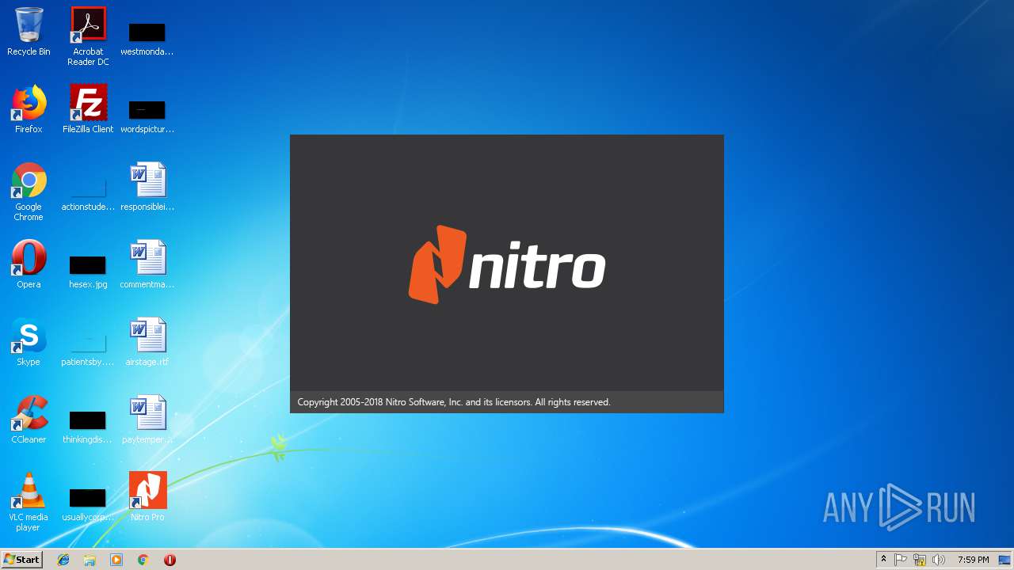Launch VLC media player shortcut
The height and width of the screenshot is (570, 1014).
(29, 502)
